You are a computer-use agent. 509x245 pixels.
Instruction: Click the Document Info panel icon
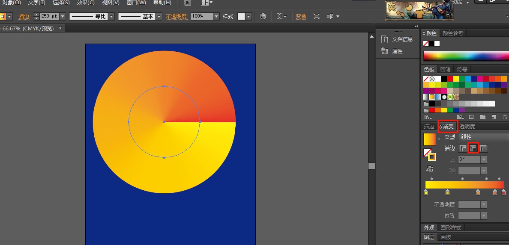pos(384,39)
